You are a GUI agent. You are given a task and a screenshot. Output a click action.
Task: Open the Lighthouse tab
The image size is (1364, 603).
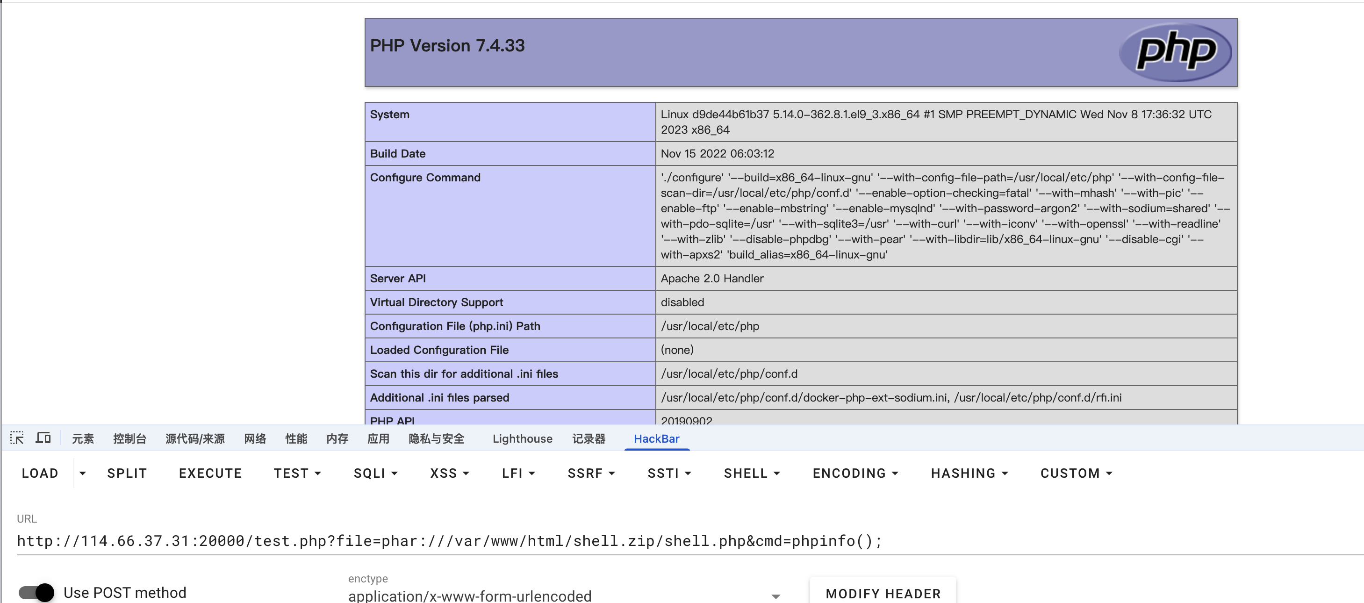click(x=522, y=438)
